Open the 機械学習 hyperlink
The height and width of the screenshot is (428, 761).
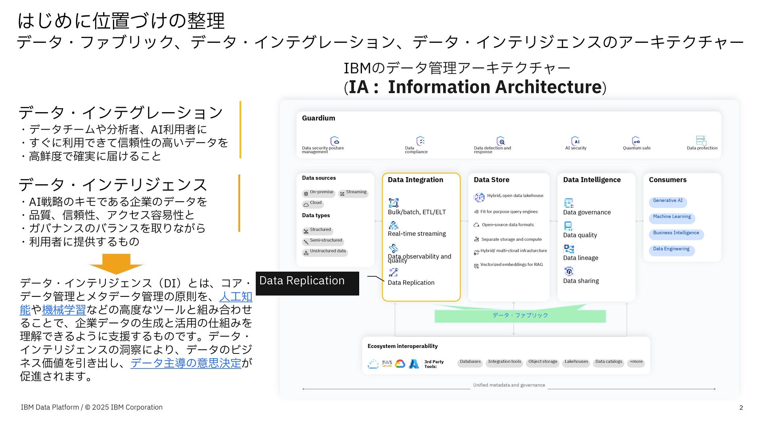[64, 310]
